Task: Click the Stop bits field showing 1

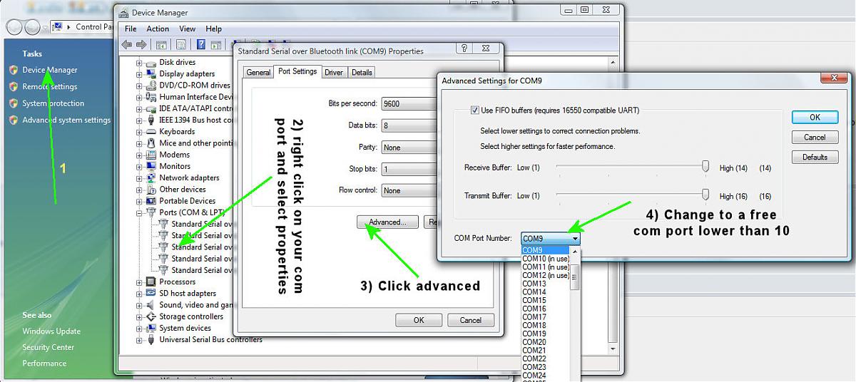Action: pos(409,170)
